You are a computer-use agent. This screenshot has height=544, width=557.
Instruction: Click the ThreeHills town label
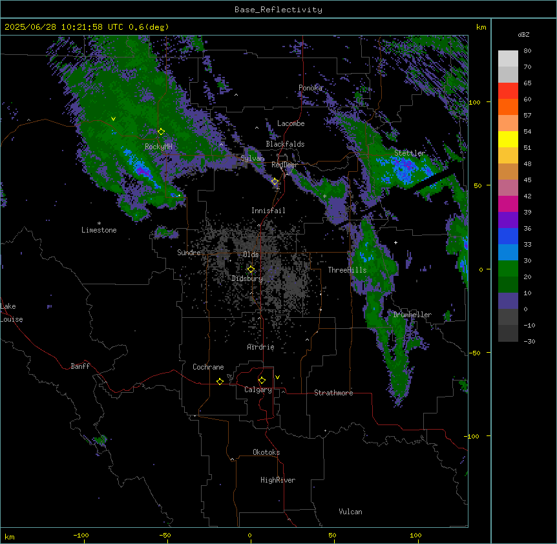347,270
